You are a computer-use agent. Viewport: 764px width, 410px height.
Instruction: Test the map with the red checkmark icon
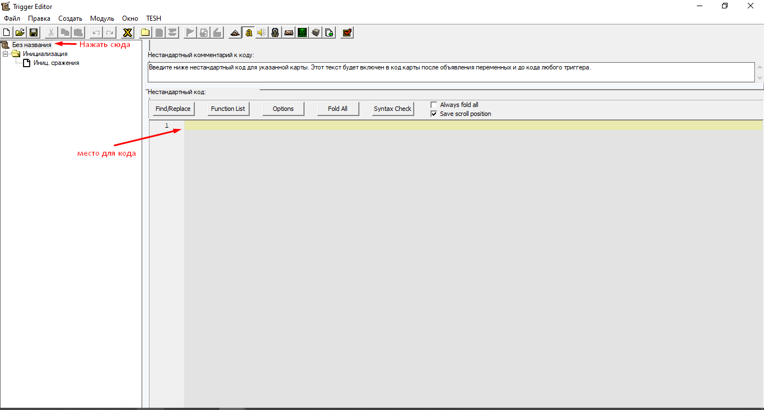click(x=347, y=32)
